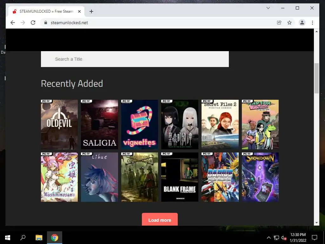Click the Recently Added heading
325x244 pixels.
[x=72, y=84]
